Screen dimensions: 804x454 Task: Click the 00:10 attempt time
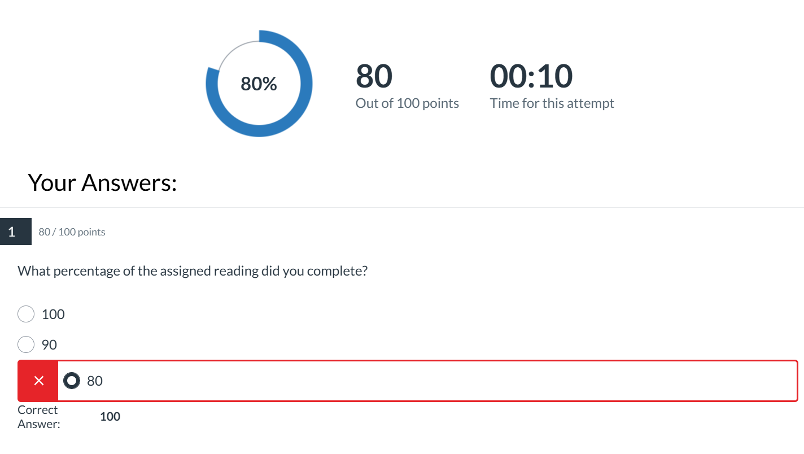coord(531,76)
